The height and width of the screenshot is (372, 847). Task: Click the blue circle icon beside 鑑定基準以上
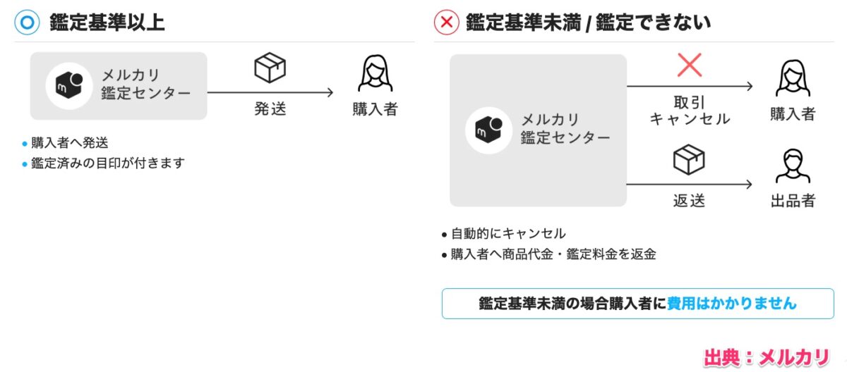tap(28, 22)
